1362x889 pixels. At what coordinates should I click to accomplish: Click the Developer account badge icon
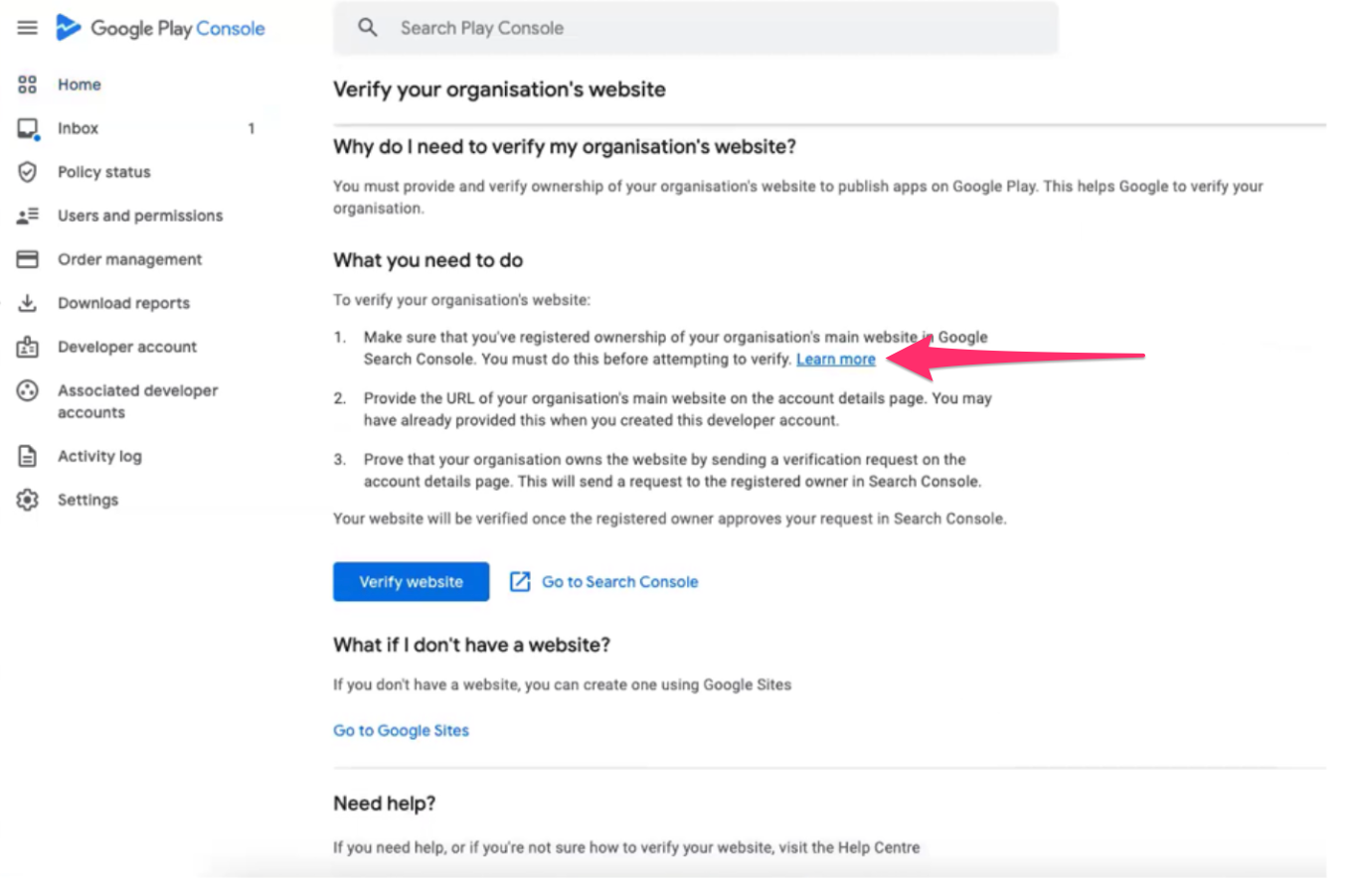click(28, 348)
